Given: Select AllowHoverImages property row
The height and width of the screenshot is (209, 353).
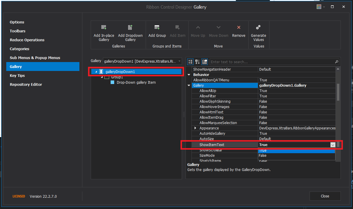Looking at the screenshot, I should (263, 107).
